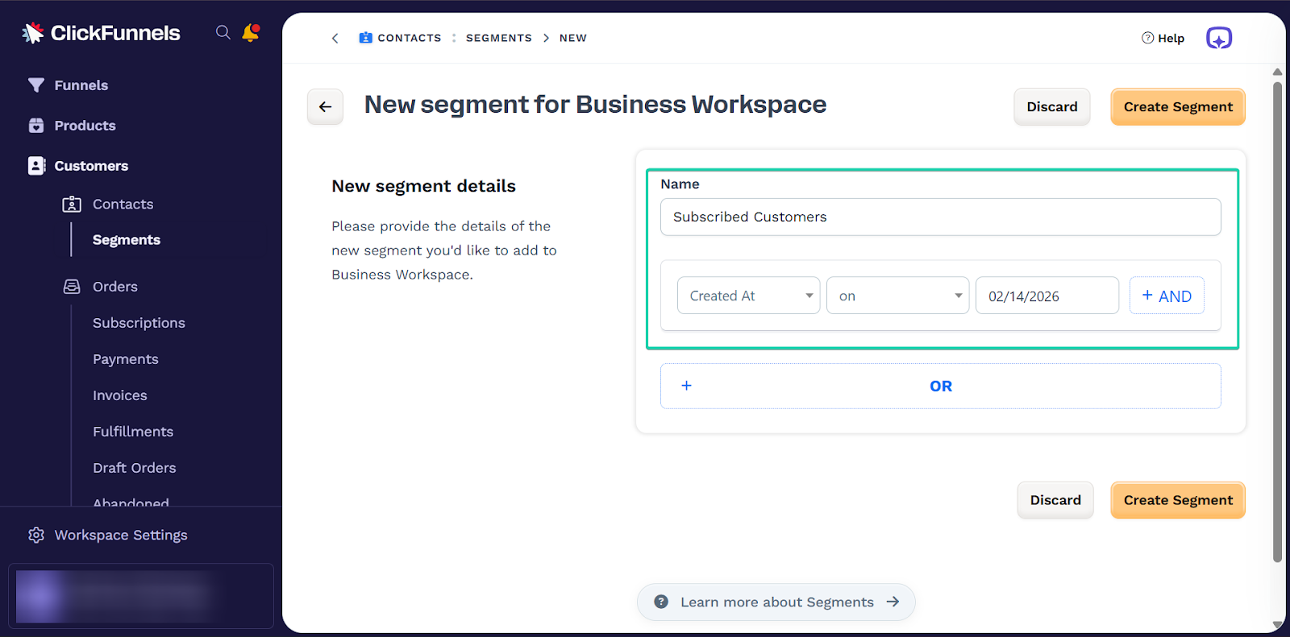Click the Customers contact-book icon

point(36,166)
